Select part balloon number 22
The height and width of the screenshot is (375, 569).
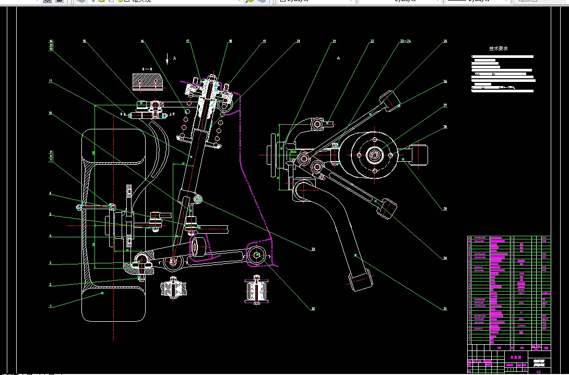point(372,41)
